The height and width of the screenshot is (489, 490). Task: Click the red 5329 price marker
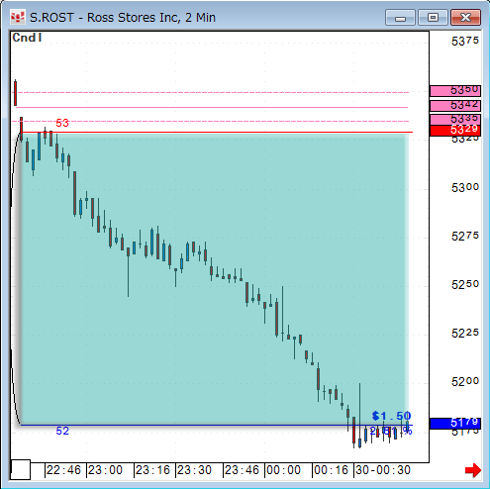coord(455,130)
